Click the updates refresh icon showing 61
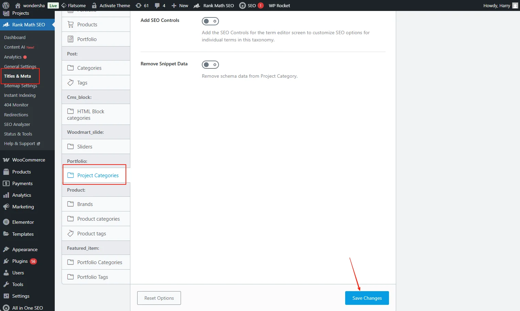This screenshot has height=311, width=520. point(139,5)
